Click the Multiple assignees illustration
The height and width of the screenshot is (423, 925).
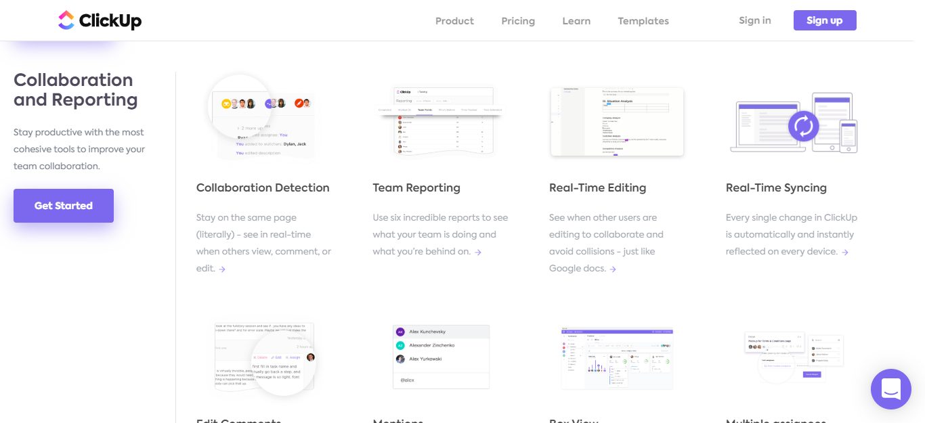point(794,359)
